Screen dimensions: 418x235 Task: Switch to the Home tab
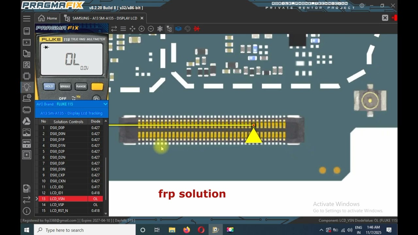[x=48, y=18]
